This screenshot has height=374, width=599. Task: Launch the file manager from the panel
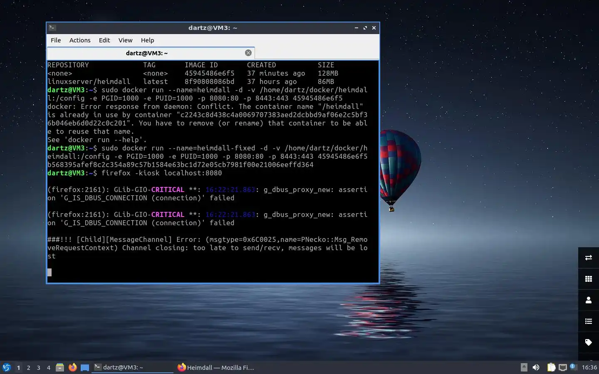coord(60,367)
